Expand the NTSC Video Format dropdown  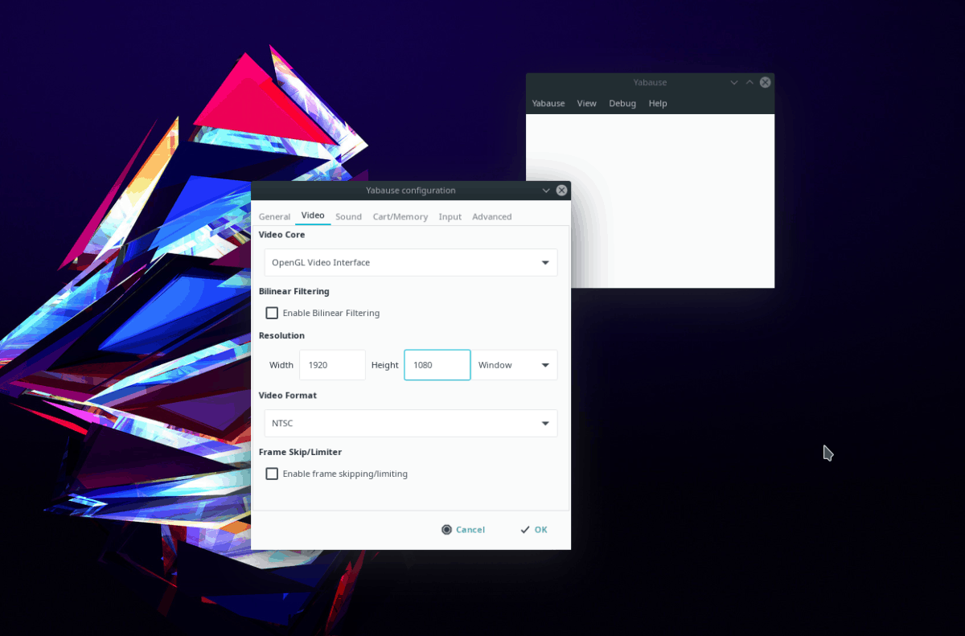[x=410, y=423]
